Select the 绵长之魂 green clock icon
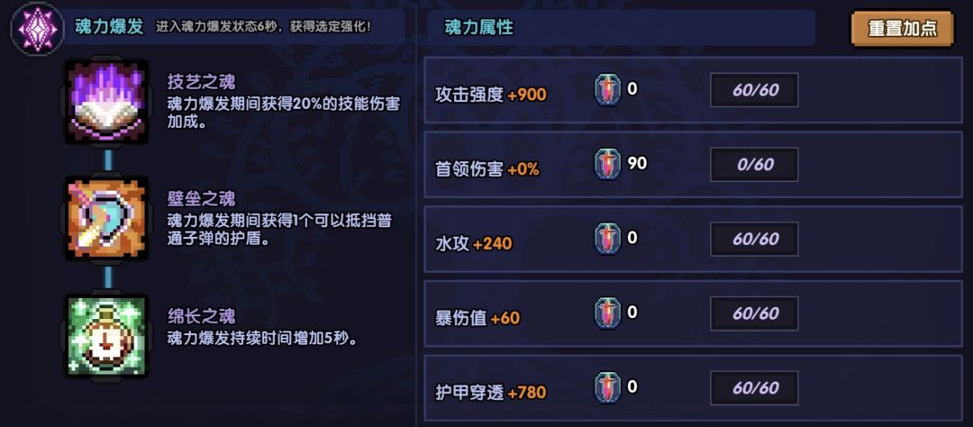The image size is (973, 427). [x=107, y=335]
